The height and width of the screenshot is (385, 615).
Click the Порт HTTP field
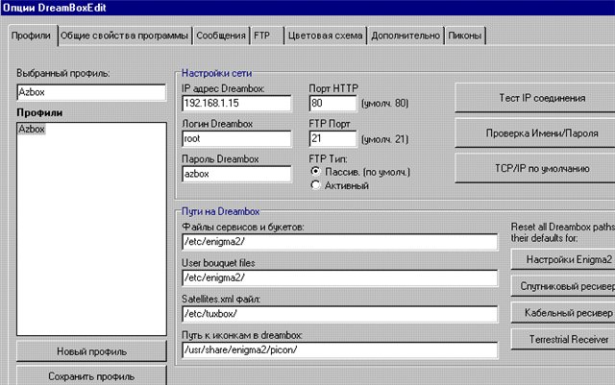[x=333, y=103]
